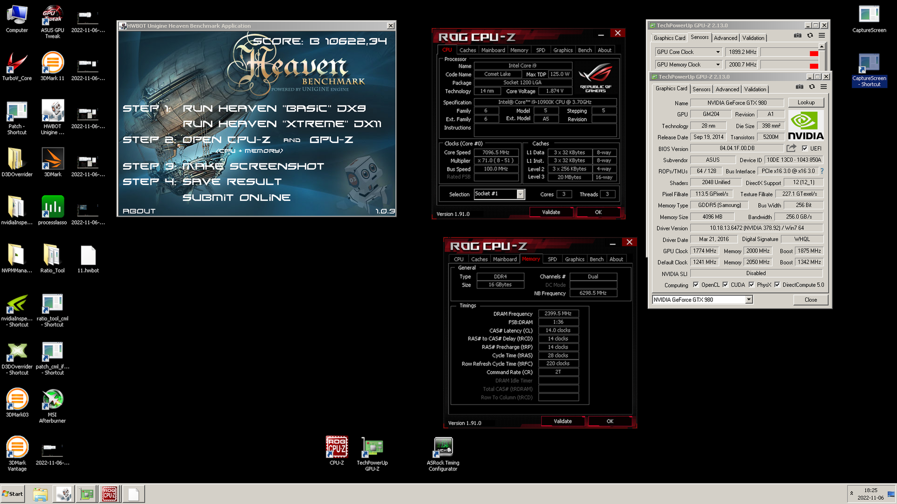Expand the GPU Core Clock sensor dropdown
The height and width of the screenshot is (504, 897).
(x=718, y=52)
